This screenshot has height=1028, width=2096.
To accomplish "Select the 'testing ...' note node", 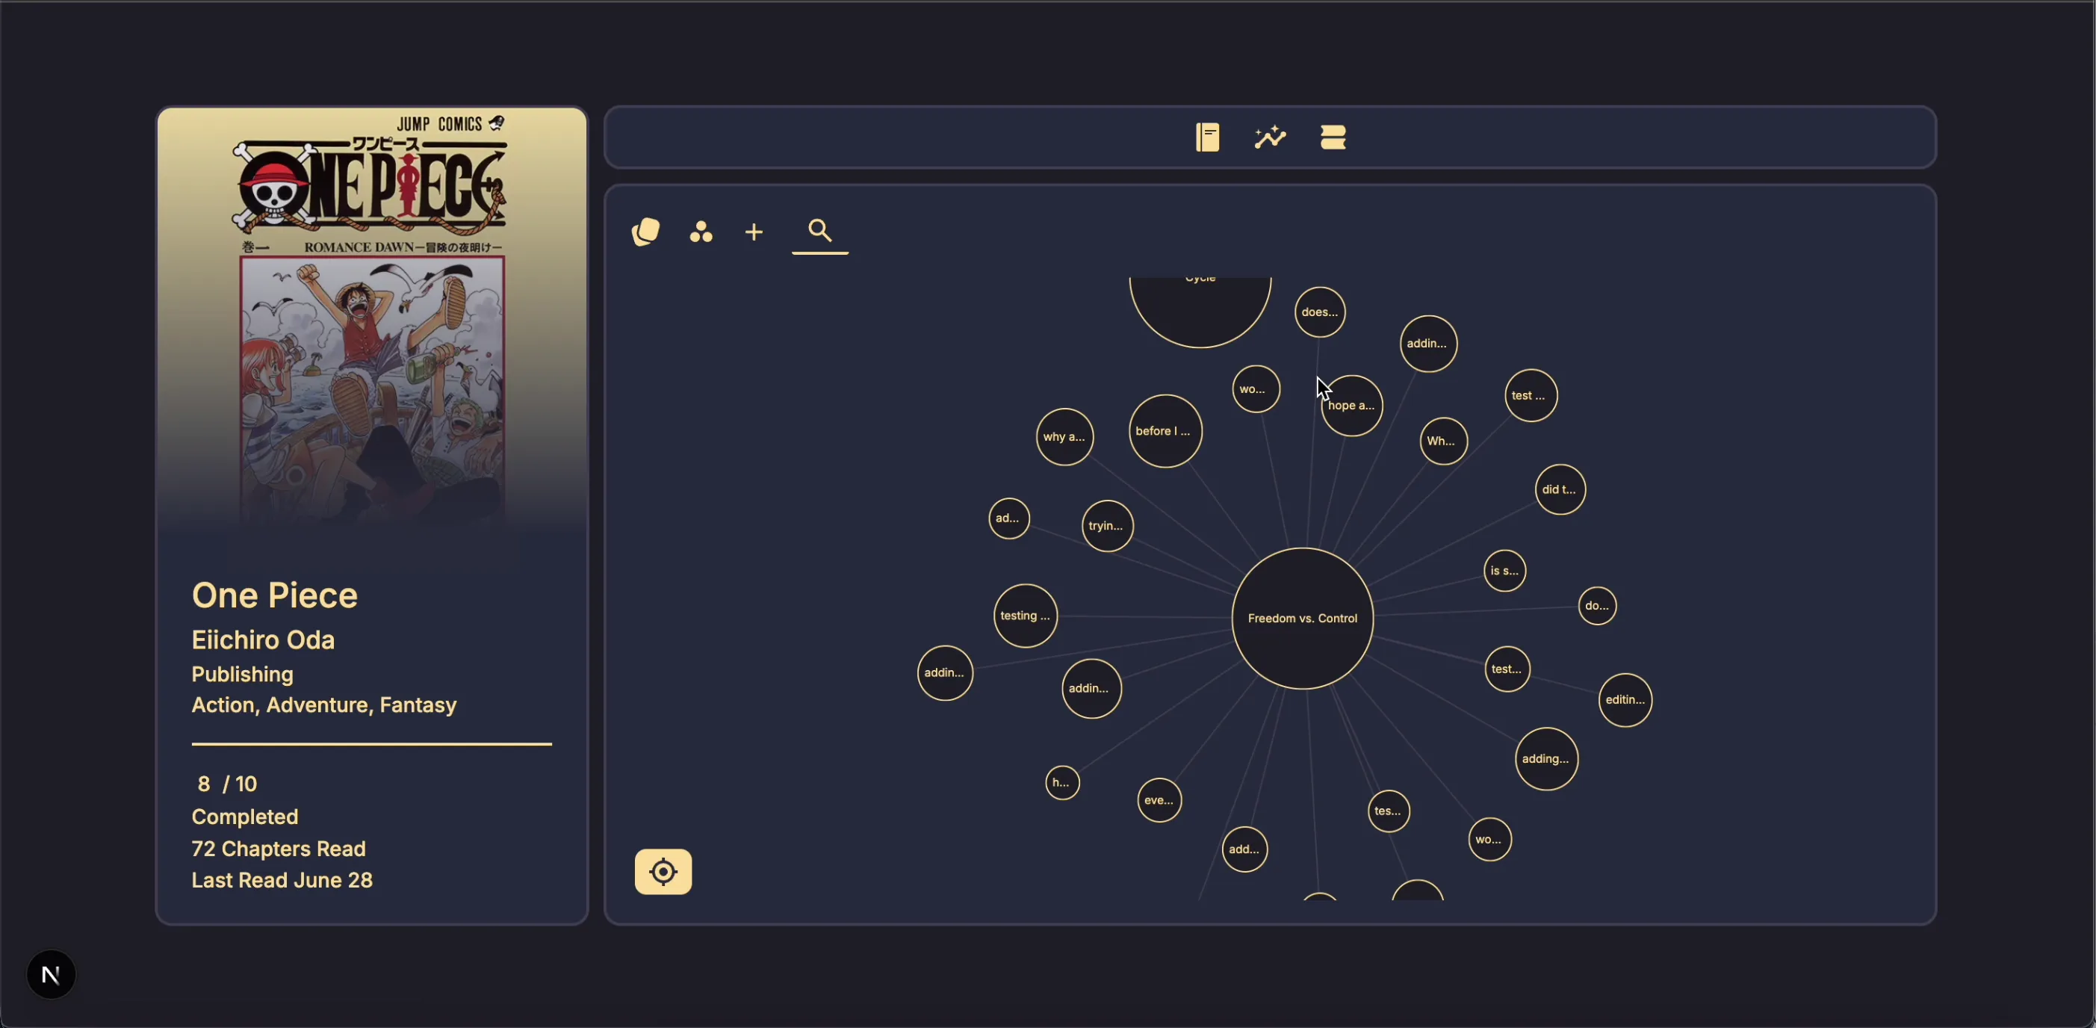I will 1025,616.
